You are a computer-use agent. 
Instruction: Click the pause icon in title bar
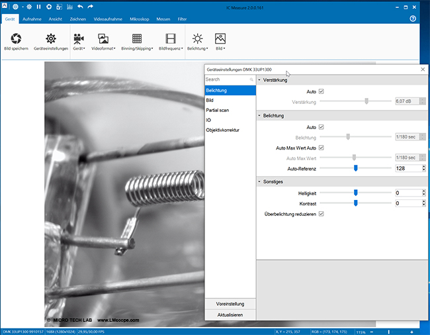(x=38, y=7)
